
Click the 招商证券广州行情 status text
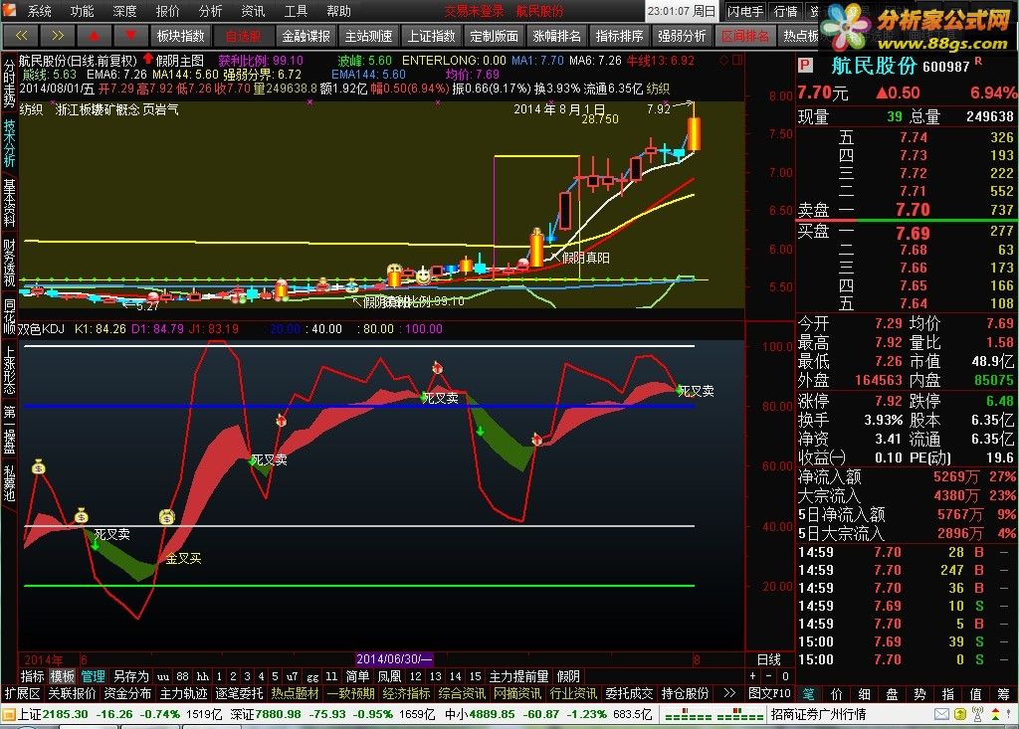[818, 714]
